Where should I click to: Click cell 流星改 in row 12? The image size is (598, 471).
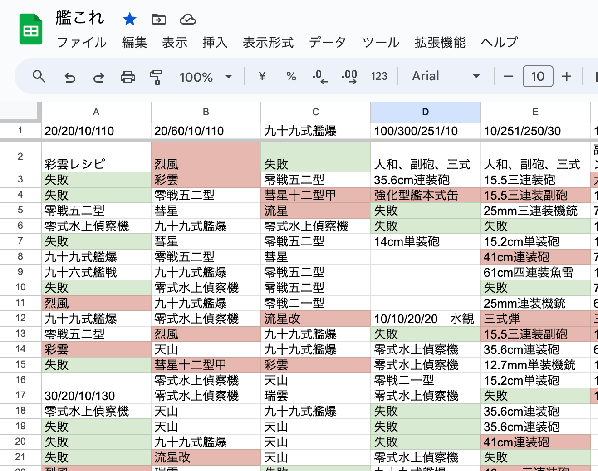coord(316,319)
